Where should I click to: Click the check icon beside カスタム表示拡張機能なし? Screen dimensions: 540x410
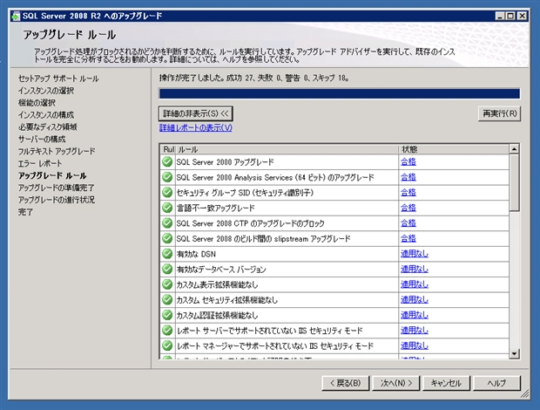(x=167, y=284)
